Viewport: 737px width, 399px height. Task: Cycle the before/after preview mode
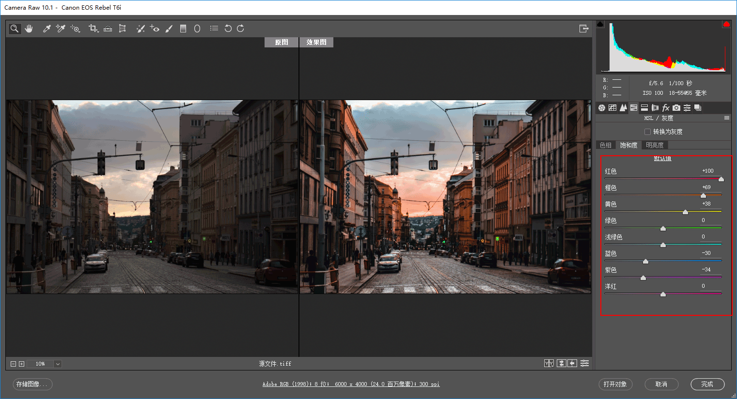click(549, 363)
